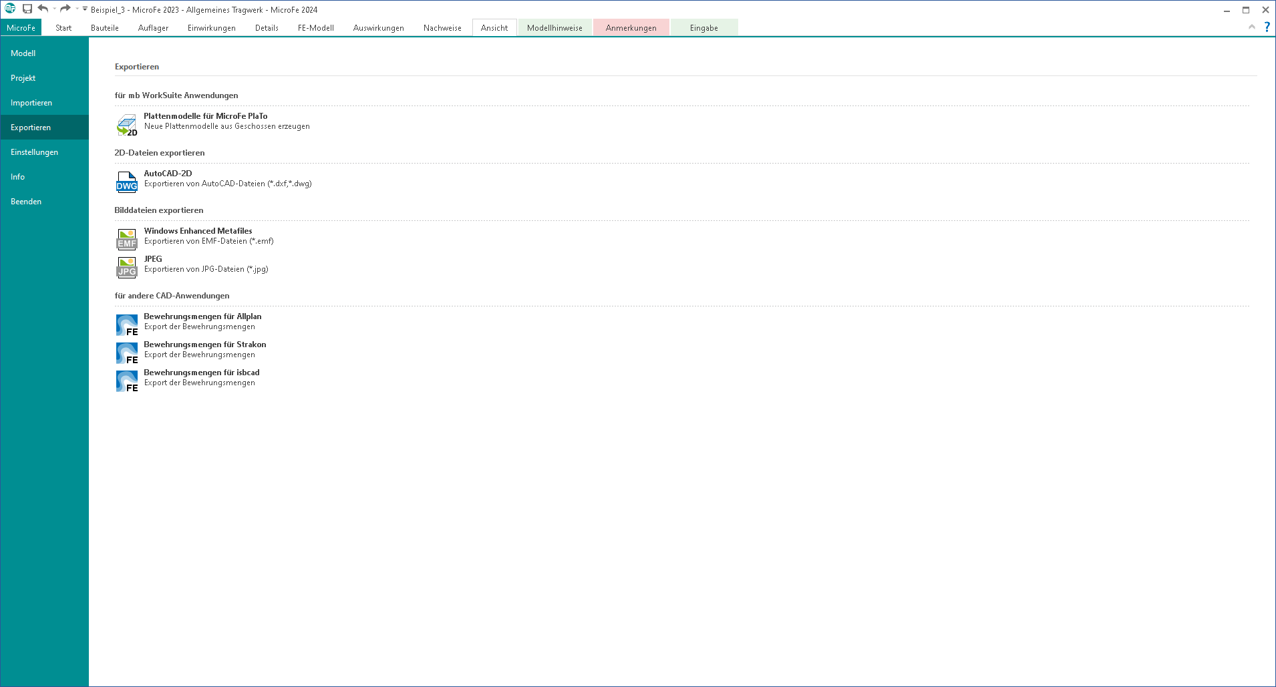1276x687 pixels.
Task: Click the AutoCAD-2D DWG export icon
Action: coord(127,182)
